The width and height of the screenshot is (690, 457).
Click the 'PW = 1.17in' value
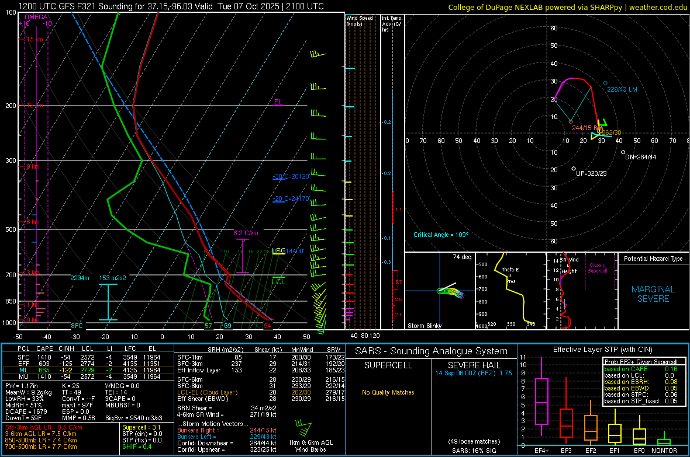pos(22,386)
